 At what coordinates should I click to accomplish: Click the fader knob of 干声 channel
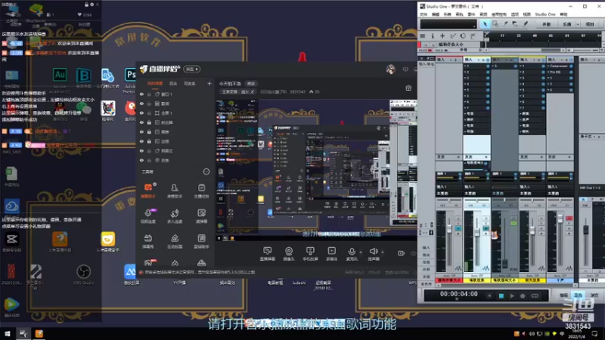tap(560, 219)
